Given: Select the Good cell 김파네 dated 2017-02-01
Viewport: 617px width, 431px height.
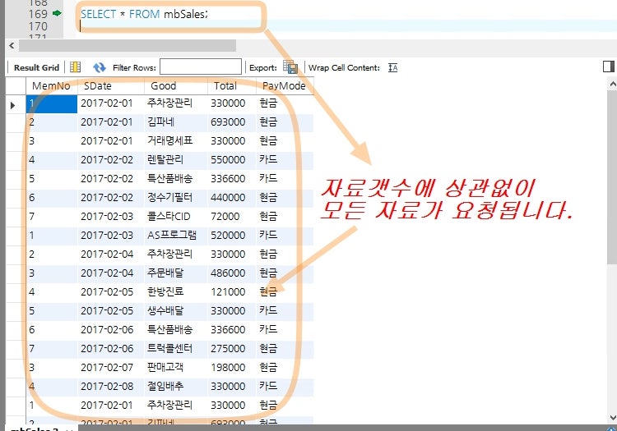Looking at the screenshot, I should coord(175,122).
